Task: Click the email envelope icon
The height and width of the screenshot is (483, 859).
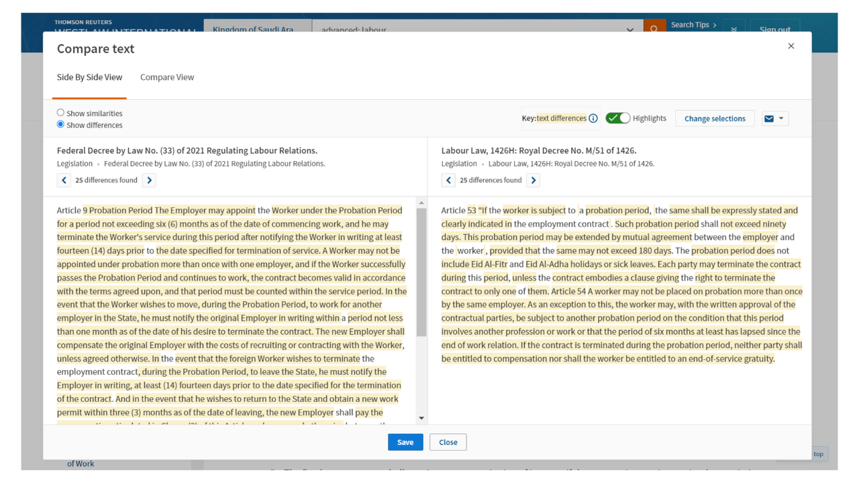Action: tap(769, 119)
